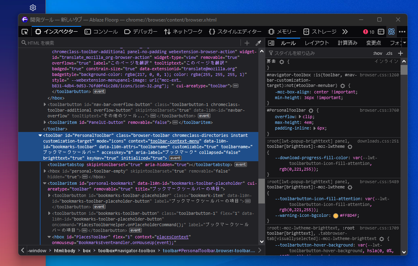
Task: Open browser.css:3760 source link
Action: pos(379,110)
